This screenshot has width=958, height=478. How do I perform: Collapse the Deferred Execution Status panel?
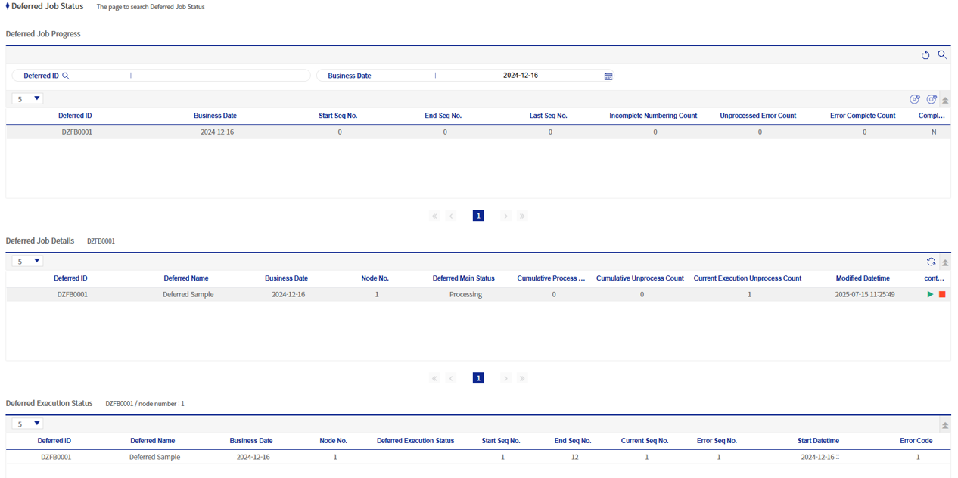(944, 424)
